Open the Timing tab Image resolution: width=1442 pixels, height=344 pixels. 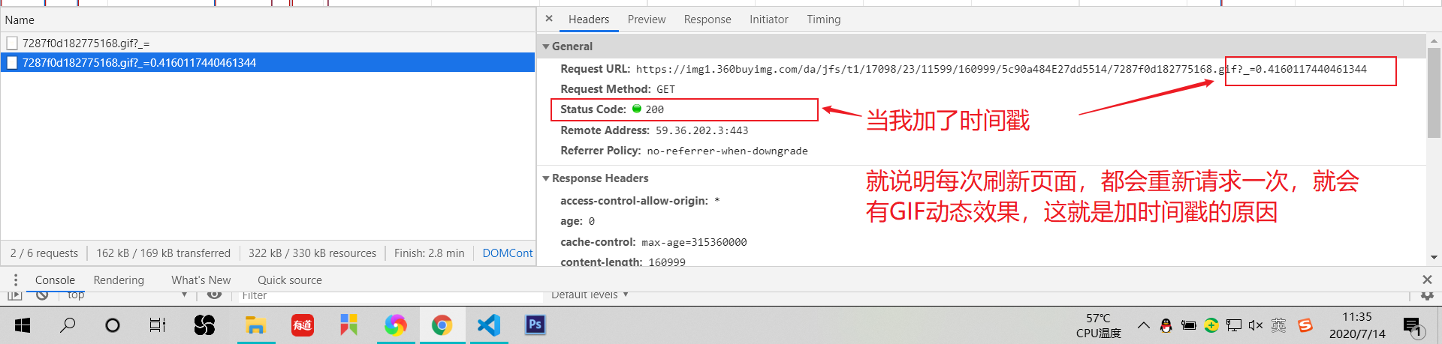[824, 19]
